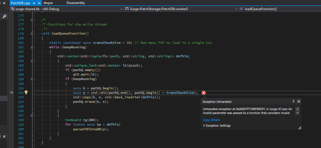Switch to the Disassembly tab
The image size is (321, 148).
tap(76, 3)
